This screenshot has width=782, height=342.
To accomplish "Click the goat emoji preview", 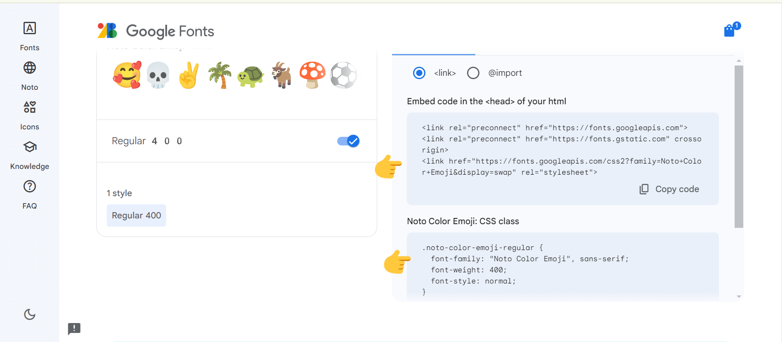I will pyautogui.click(x=282, y=75).
